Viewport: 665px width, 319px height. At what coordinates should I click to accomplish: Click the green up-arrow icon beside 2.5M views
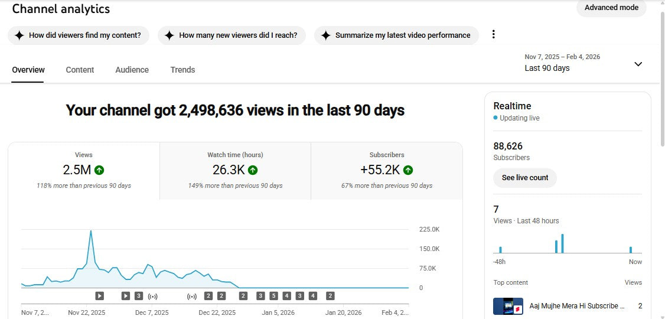[x=99, y=170]
